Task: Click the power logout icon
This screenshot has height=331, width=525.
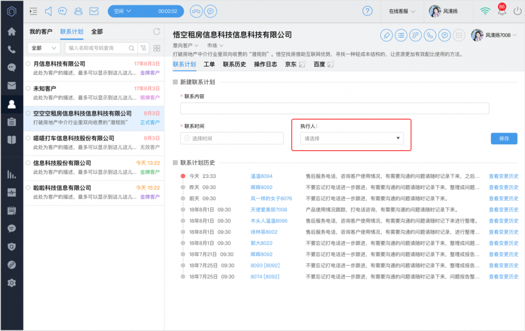Action: click(517, 11)
